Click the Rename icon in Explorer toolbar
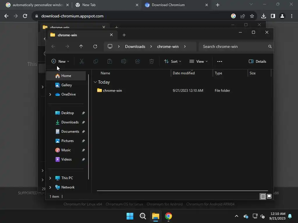Image resolution: width=298 pixels, height=223 pixels. (x=124, y=61)
